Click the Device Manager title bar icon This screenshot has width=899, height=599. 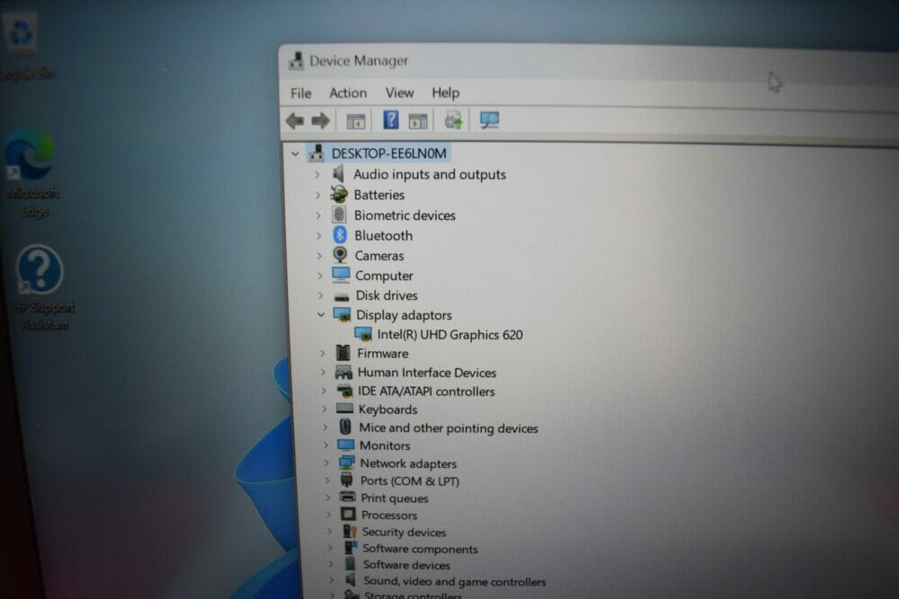pos(296,61)
